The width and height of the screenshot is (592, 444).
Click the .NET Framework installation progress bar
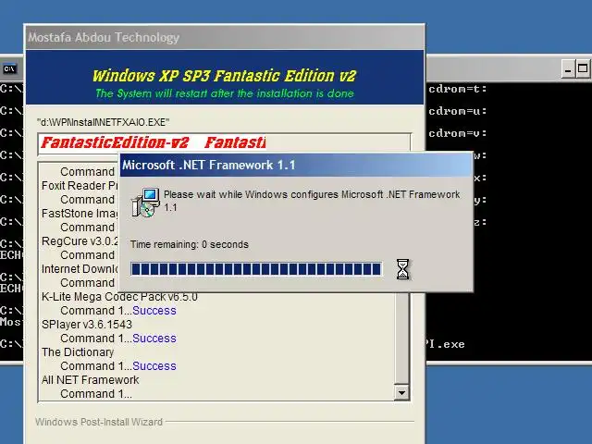point(256,269)
